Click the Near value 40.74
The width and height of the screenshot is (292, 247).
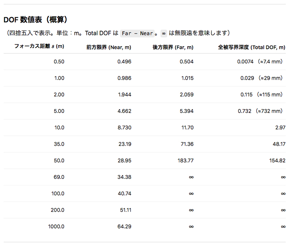124,193
